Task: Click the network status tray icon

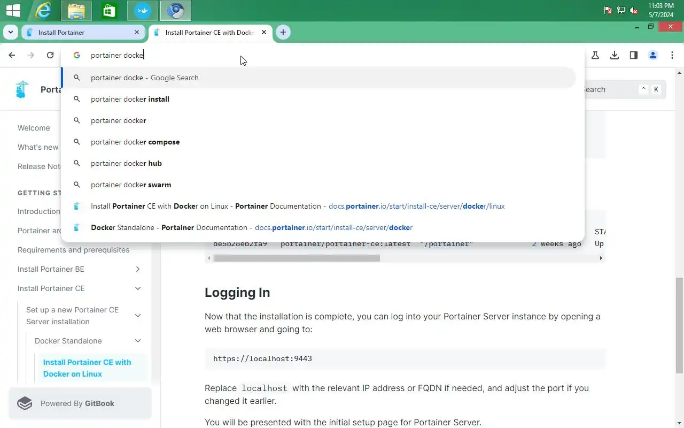Action: 621,10
